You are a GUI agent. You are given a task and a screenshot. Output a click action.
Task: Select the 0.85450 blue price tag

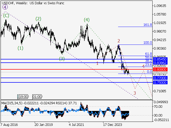pos(160,59)
